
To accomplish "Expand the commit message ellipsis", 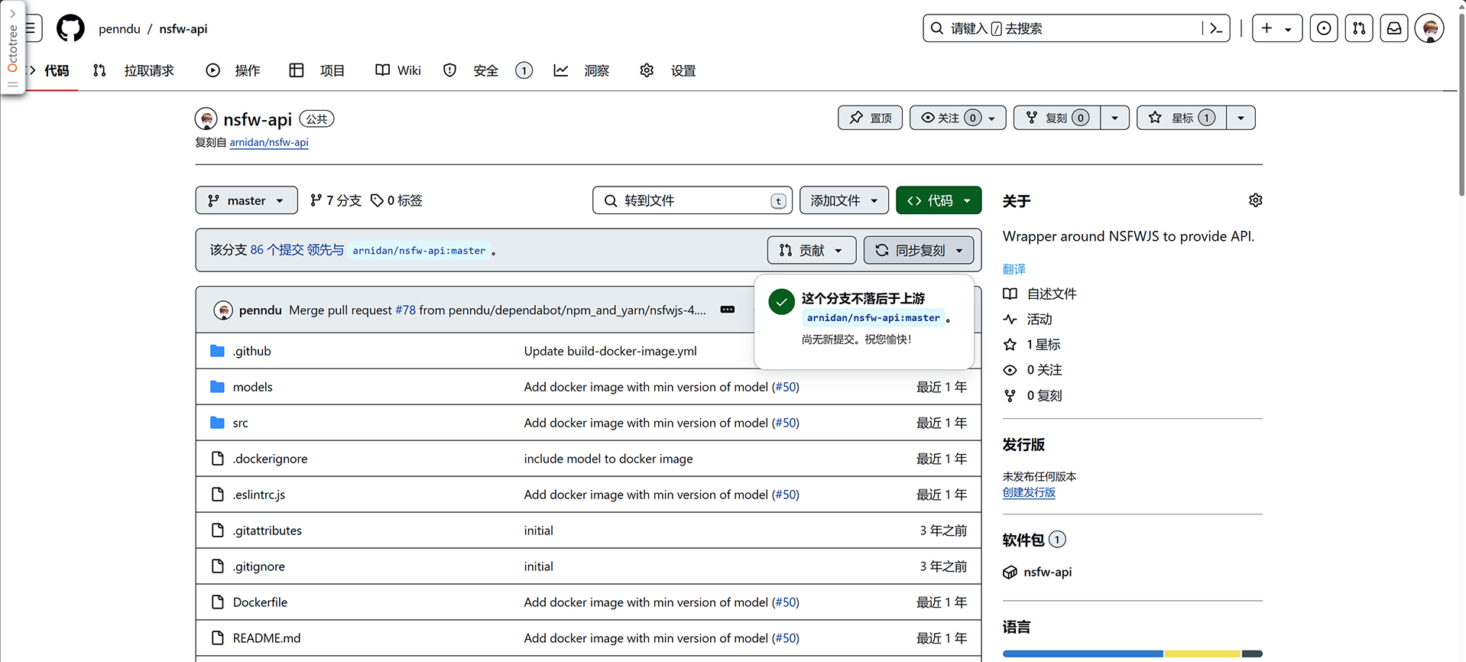I will 728,310.
